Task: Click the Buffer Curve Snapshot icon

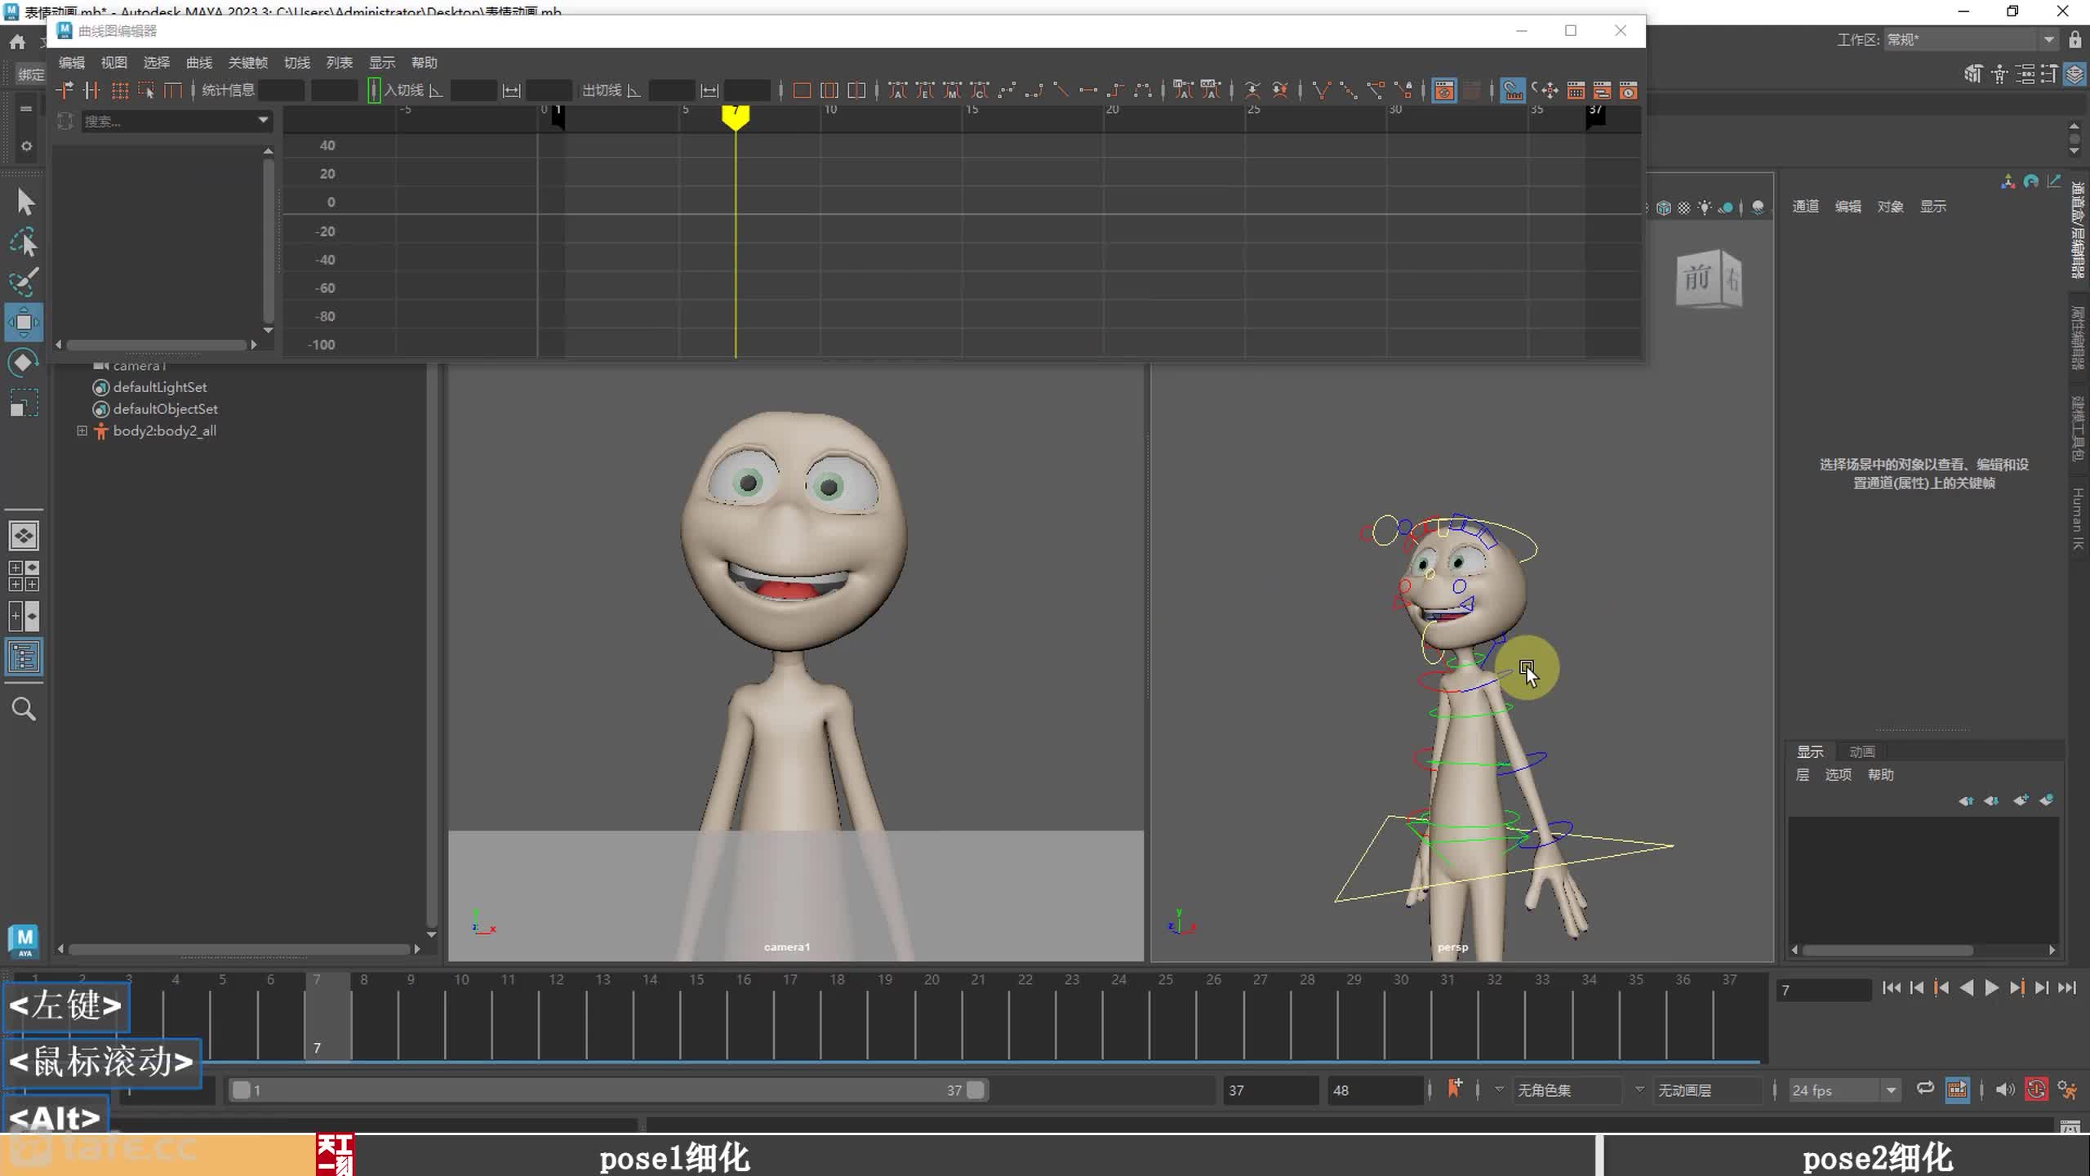Action: (x=1252, y=90)
